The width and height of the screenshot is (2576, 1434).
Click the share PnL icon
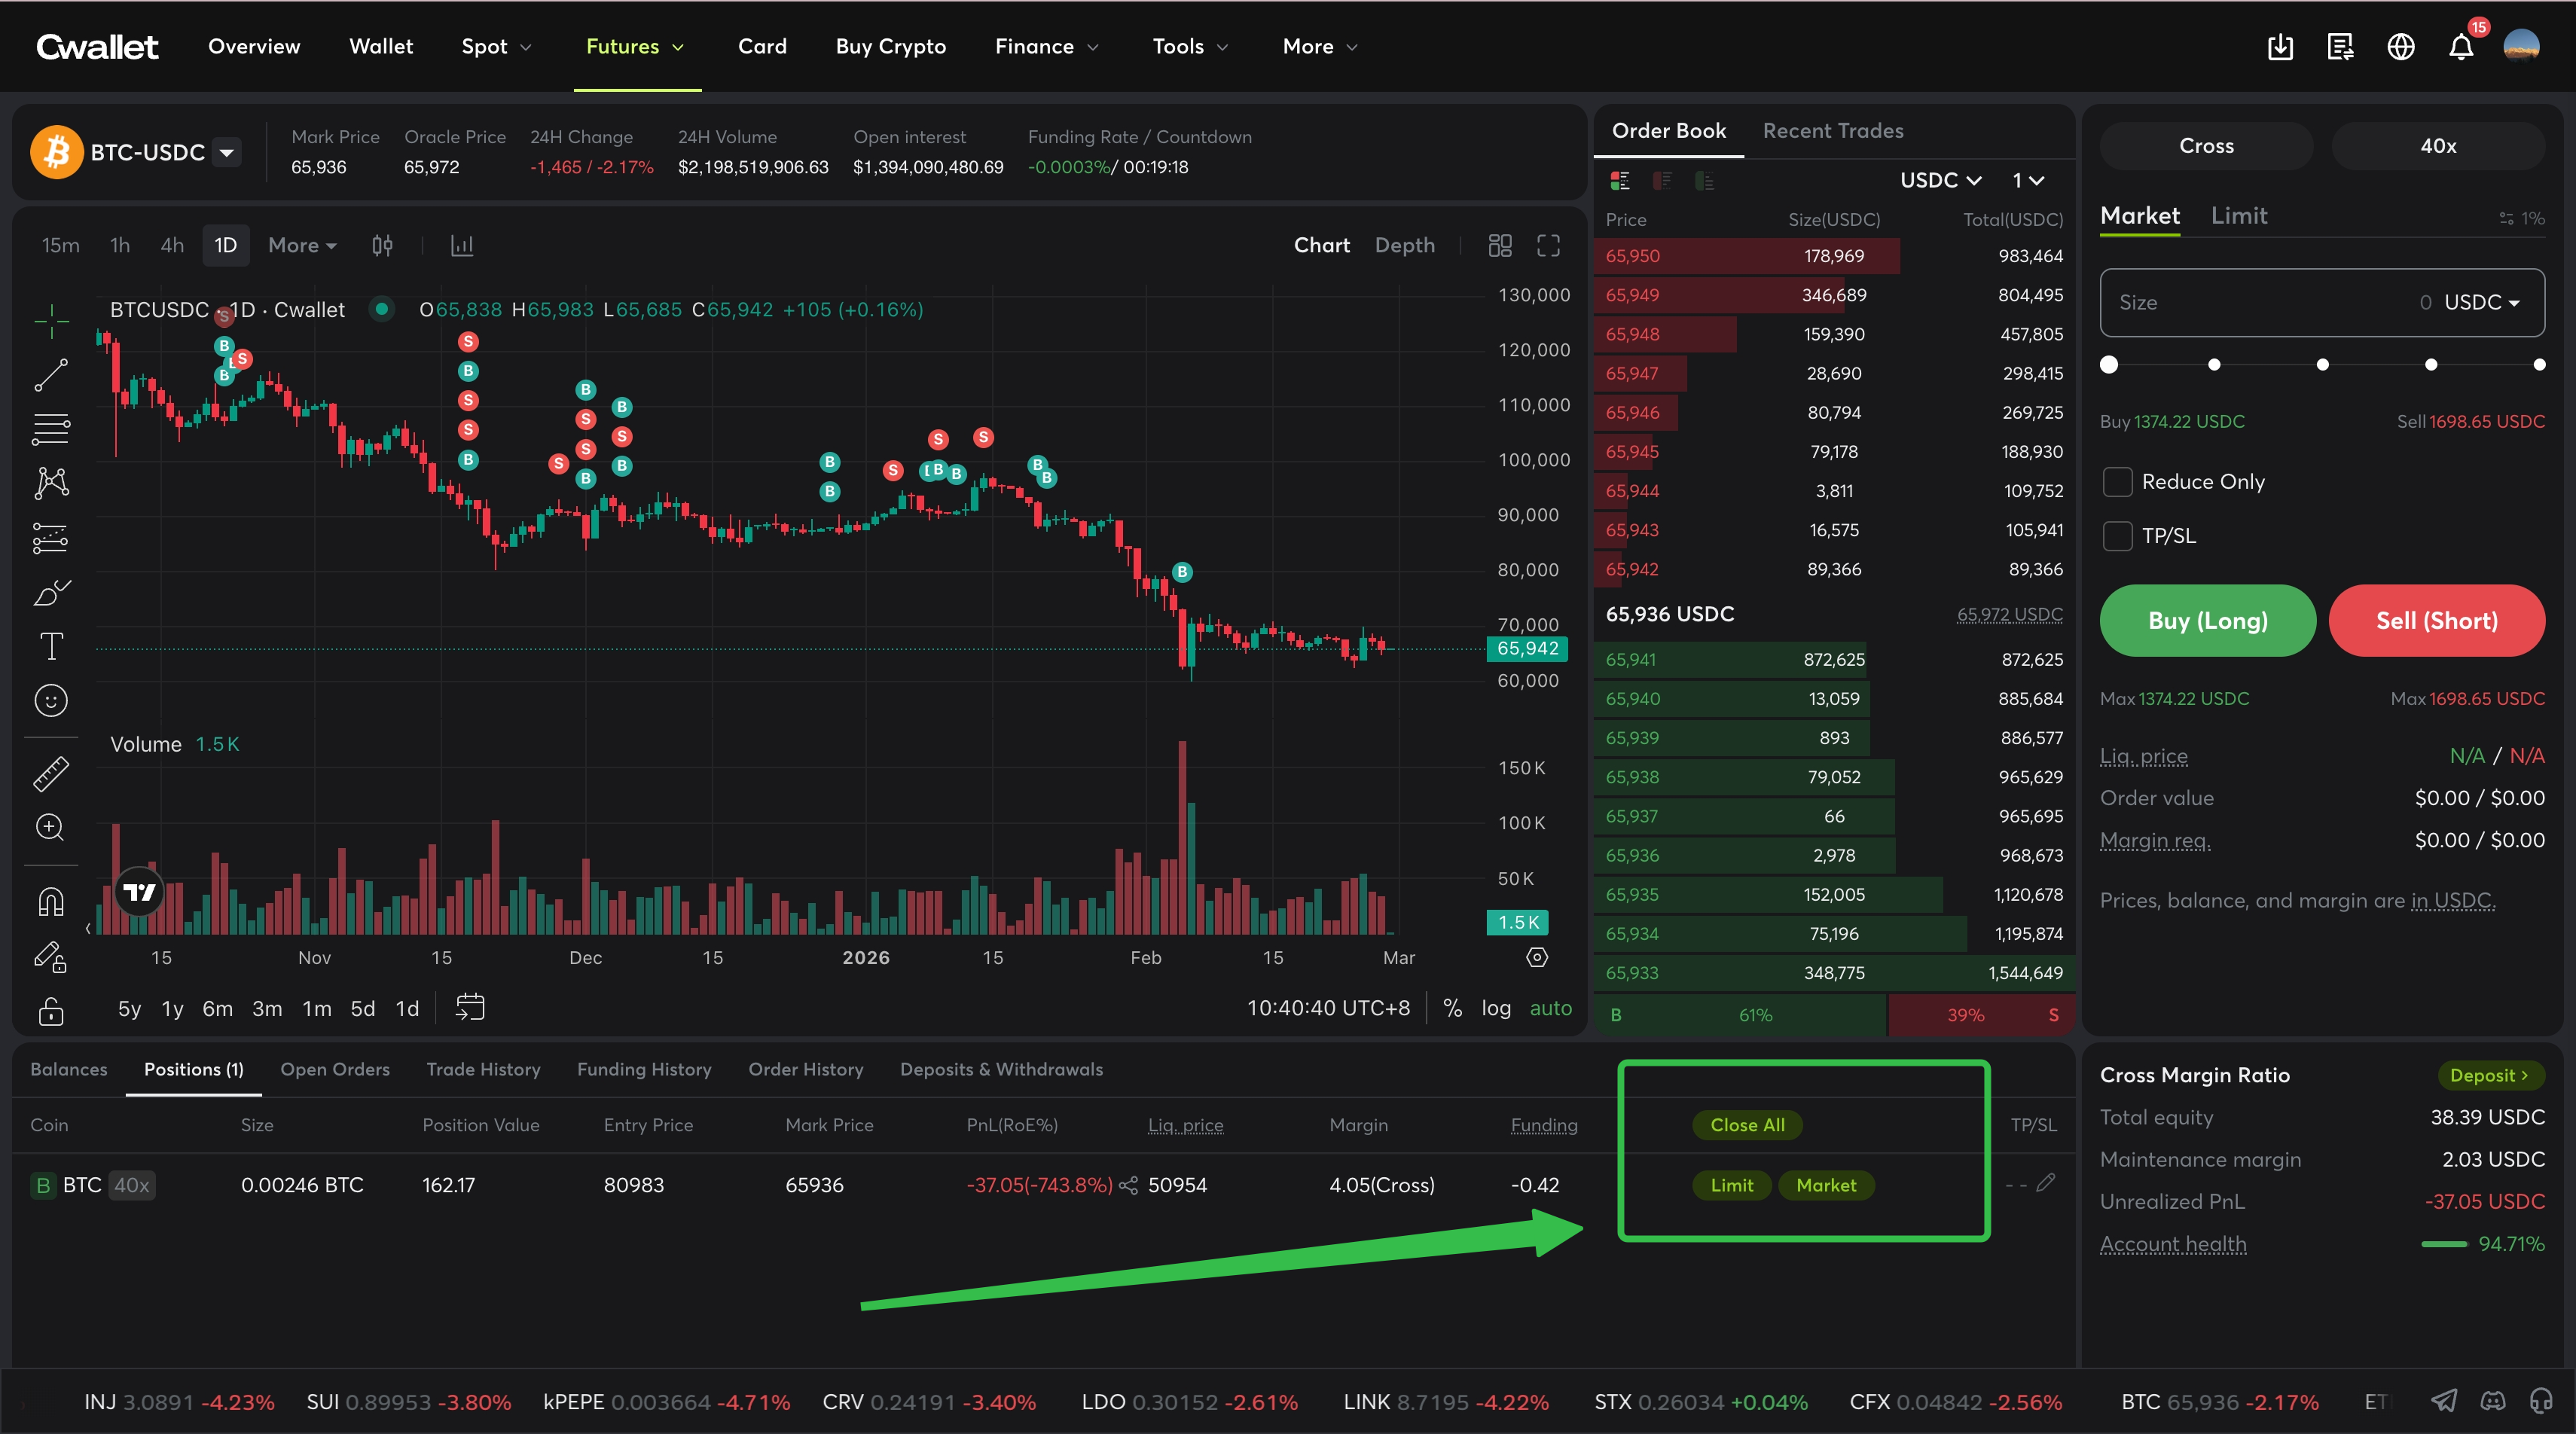pyautogui.click(x=1129, y=1185)
